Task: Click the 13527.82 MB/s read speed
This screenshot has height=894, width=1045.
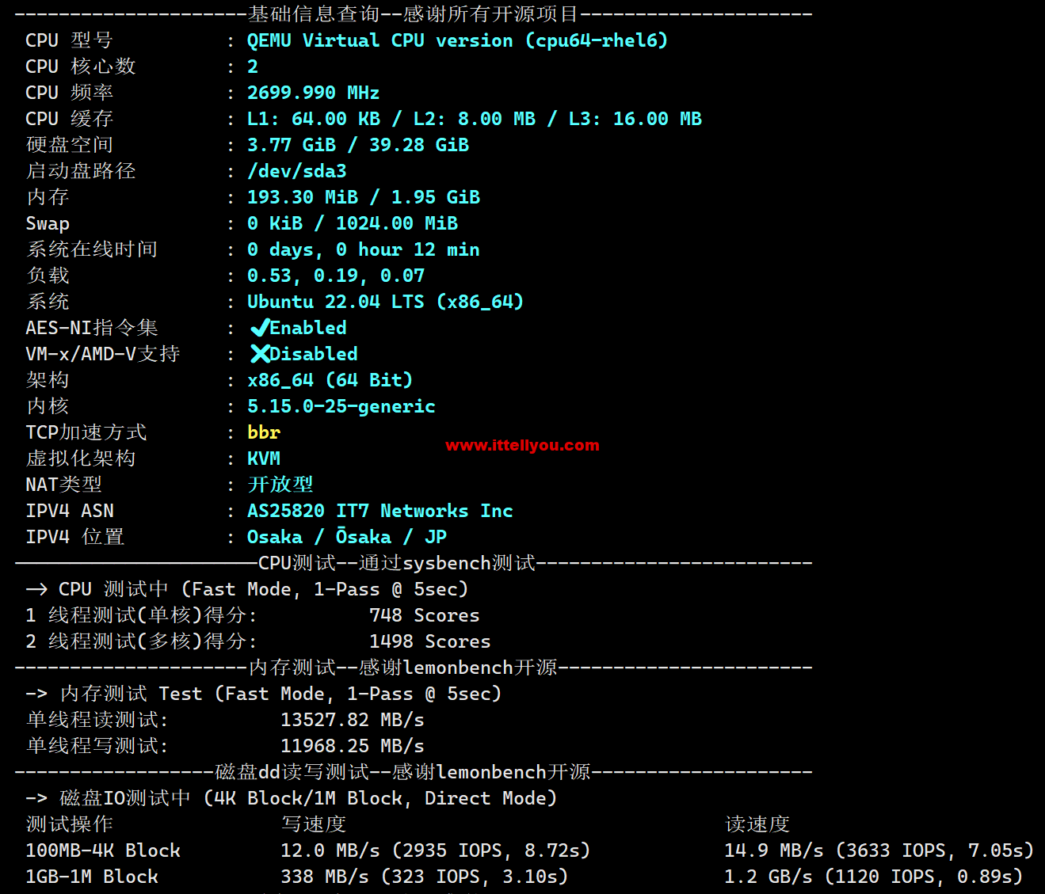Action: tap(353, 720)
